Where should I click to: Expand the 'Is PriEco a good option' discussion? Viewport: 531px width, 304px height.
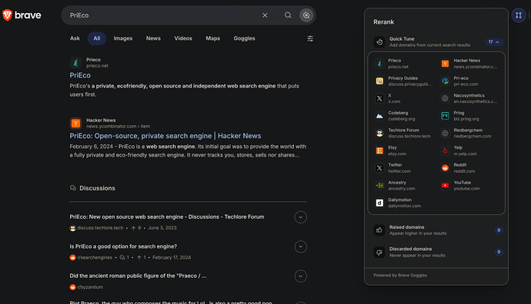point(300,247)
